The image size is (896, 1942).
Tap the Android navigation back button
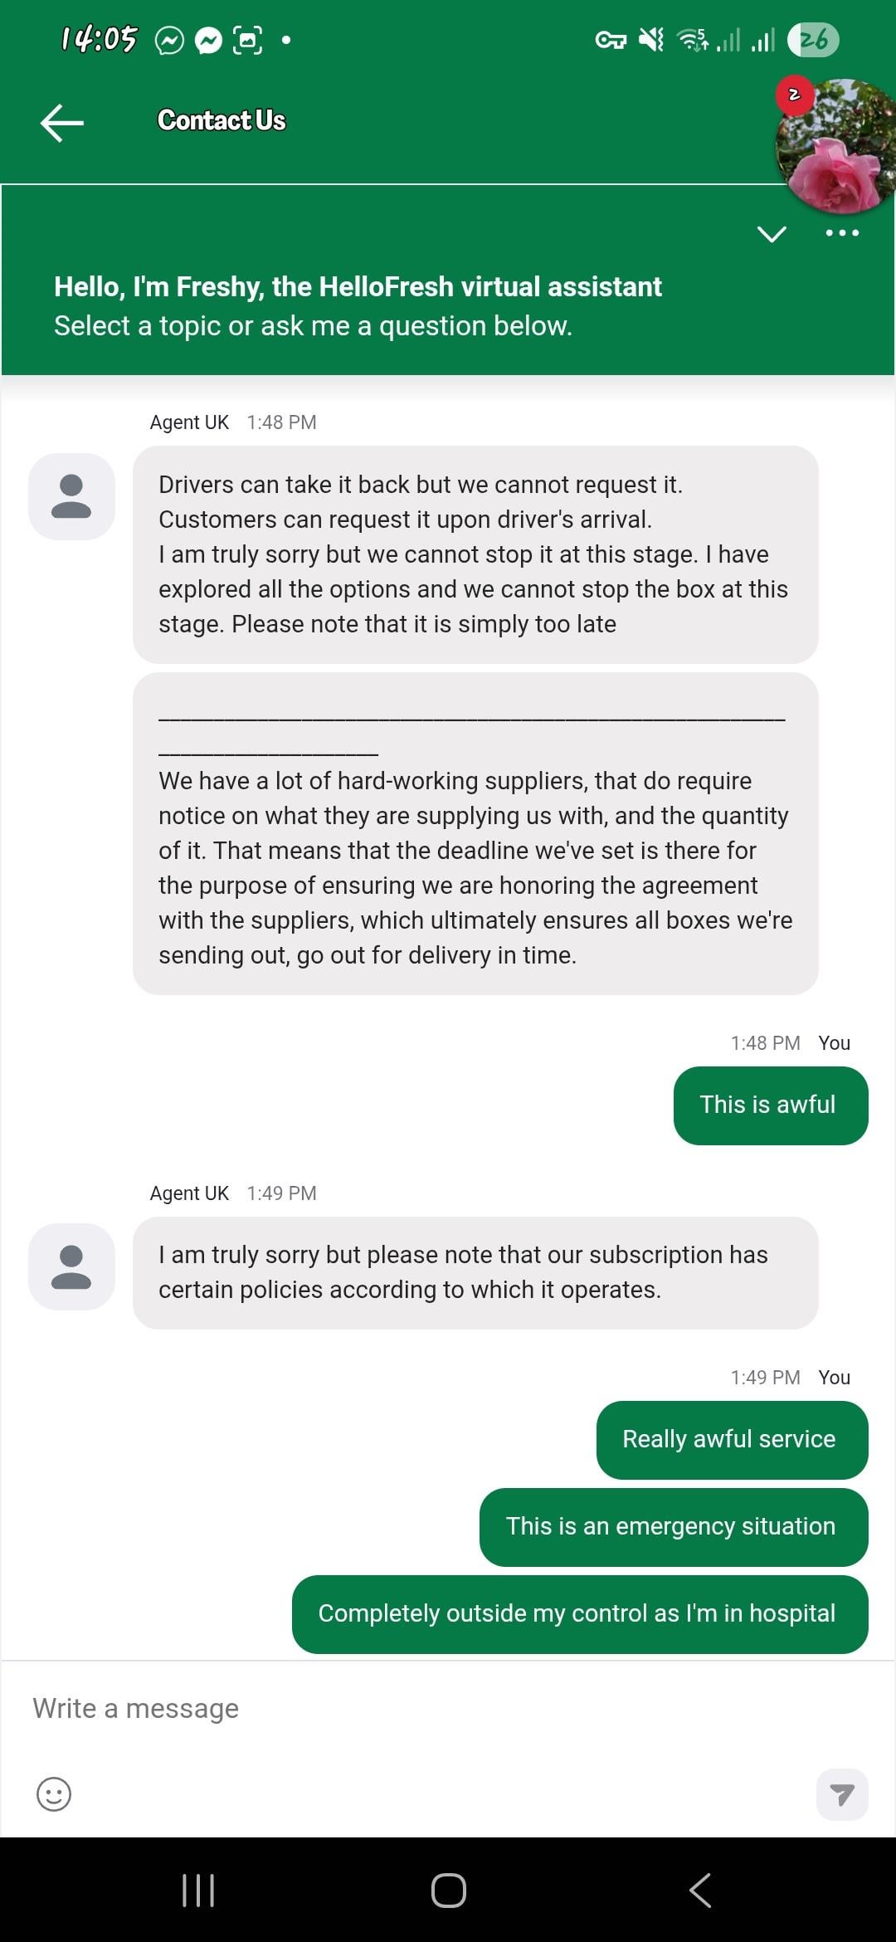(x=700, y=1891)
